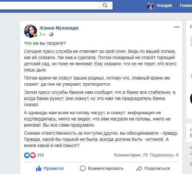
Task: Open the 350 reactions list
Action: (x=41, y=155)
